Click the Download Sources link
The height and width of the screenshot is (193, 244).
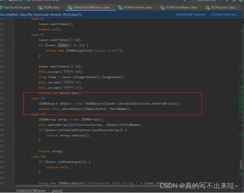[x=191, y=14]
